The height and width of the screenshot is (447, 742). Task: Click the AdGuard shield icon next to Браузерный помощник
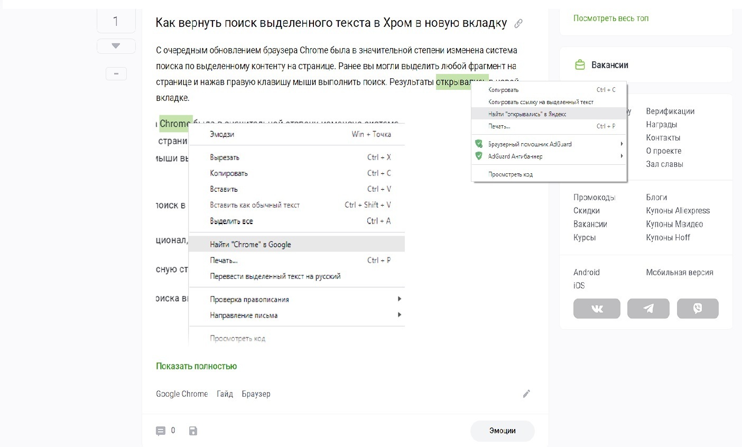(479, 144)
